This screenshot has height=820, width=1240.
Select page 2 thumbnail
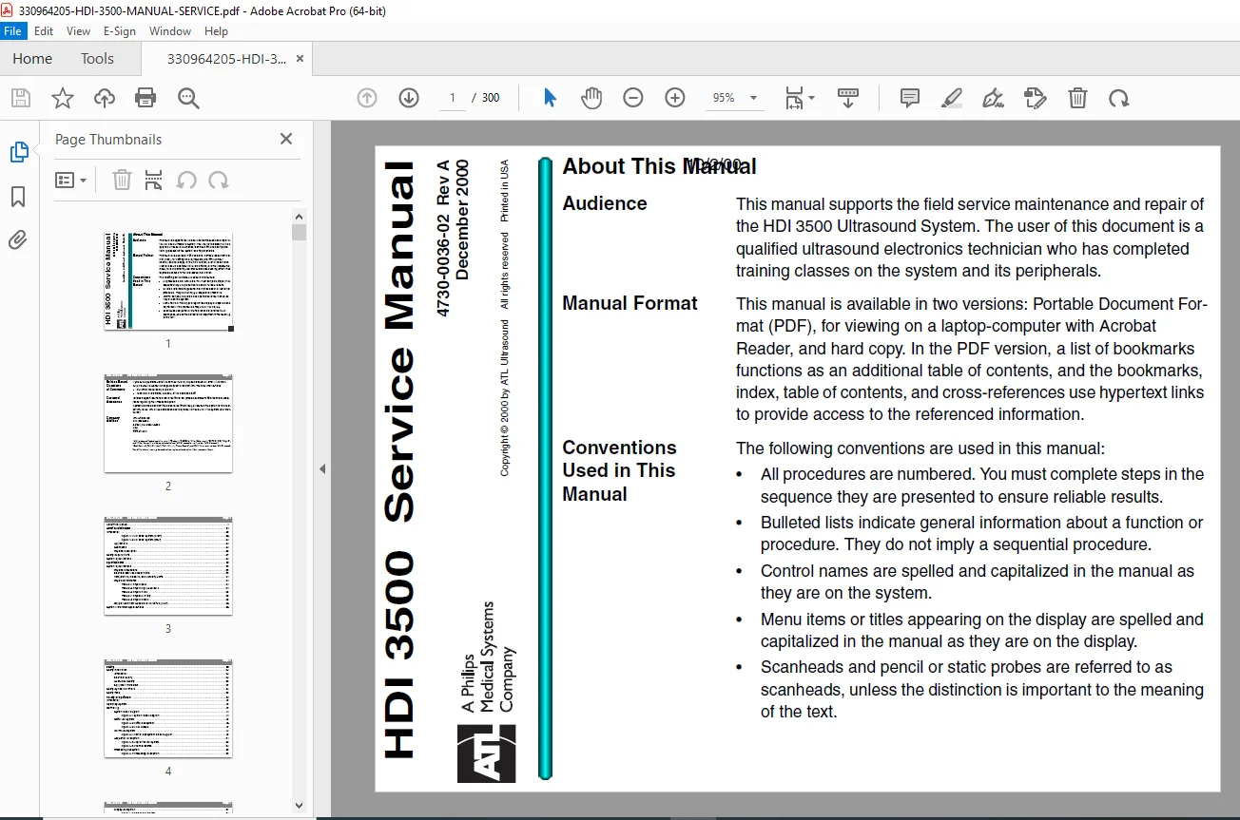click(168, 423)
